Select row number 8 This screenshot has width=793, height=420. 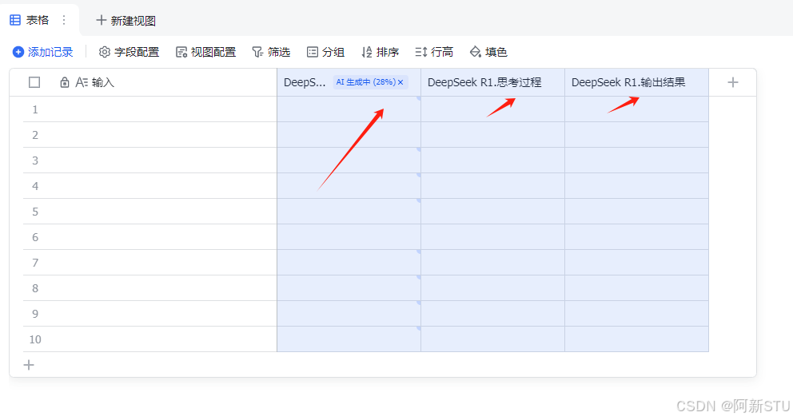coord(35,288)
